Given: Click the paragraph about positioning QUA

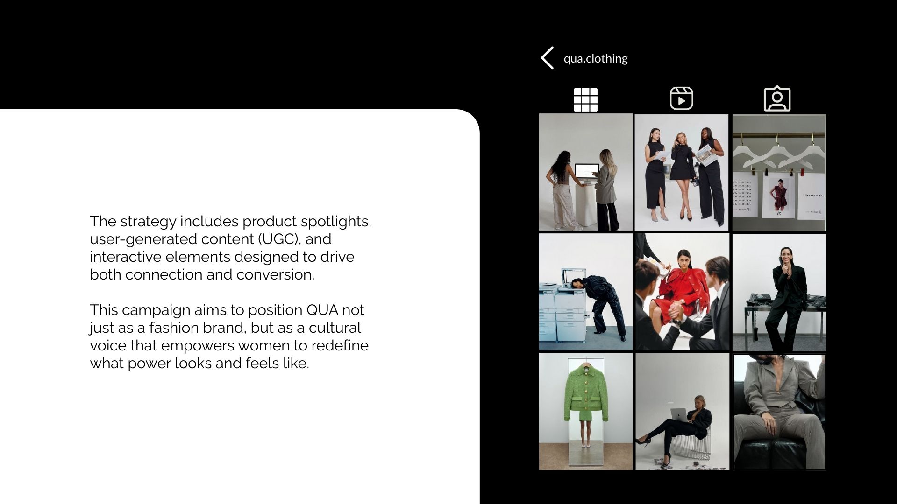Looking at the screenshot, I should coord(229,336).
